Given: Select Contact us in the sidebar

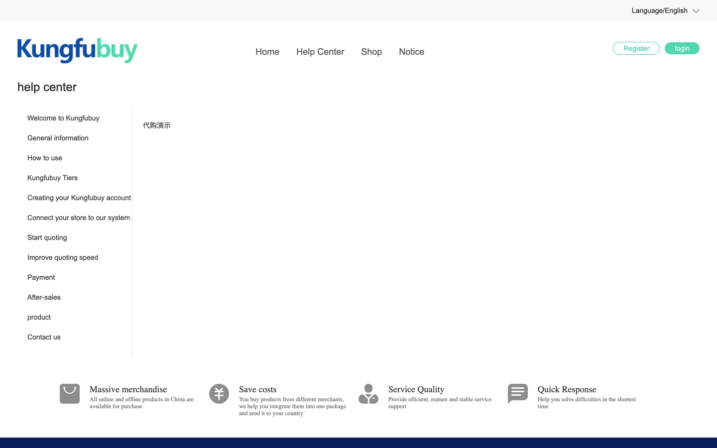Looking at the screenshot, I should coord(44,337).
